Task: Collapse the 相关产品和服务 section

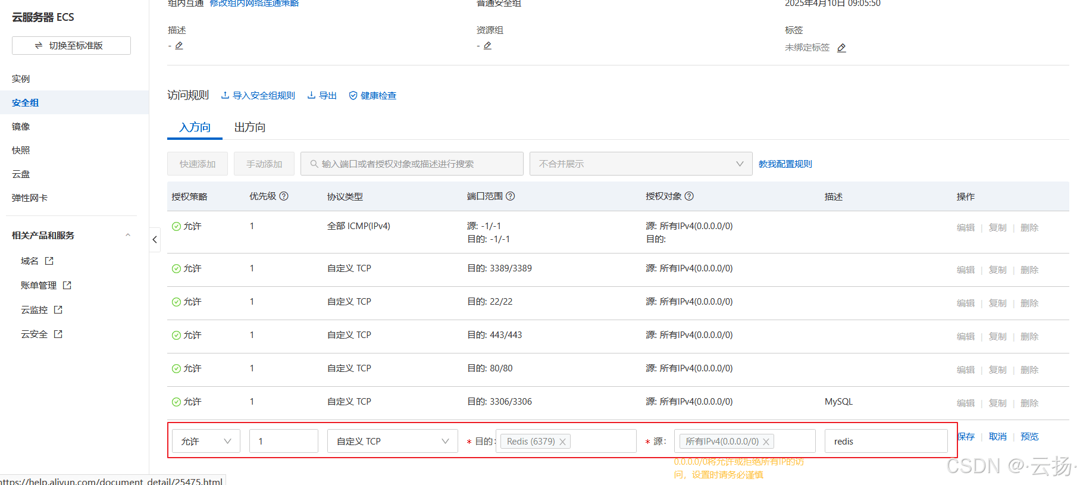Action: click(127, 236)
